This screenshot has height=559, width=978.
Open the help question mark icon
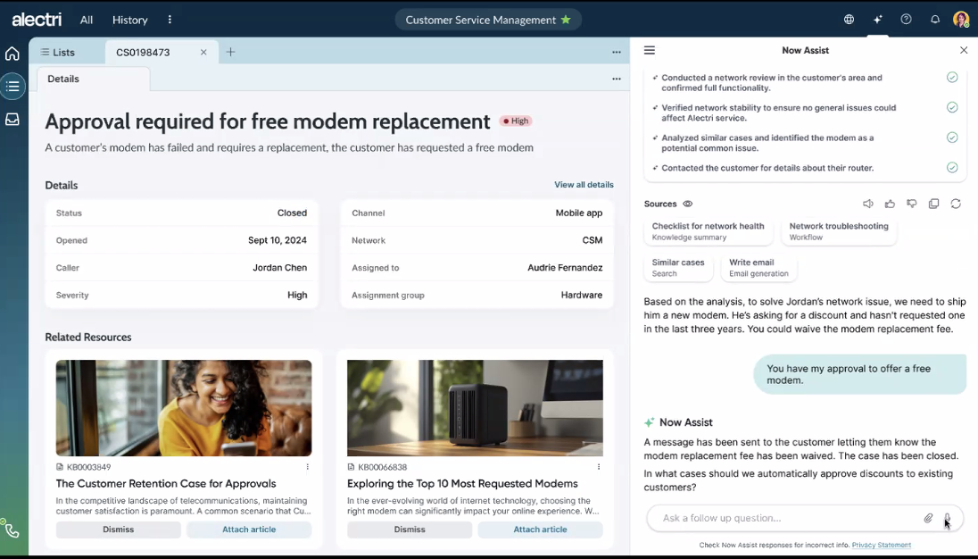(x=906, y=20)
